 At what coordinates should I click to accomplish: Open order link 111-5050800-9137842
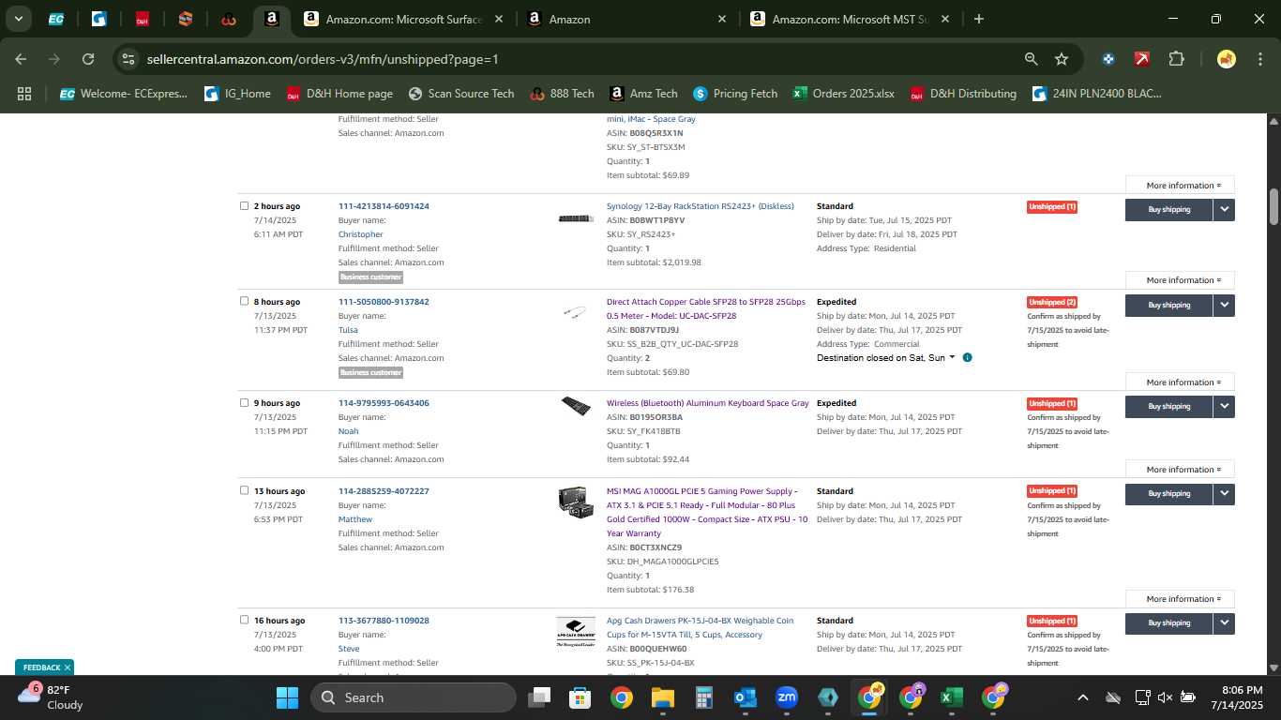384,302
